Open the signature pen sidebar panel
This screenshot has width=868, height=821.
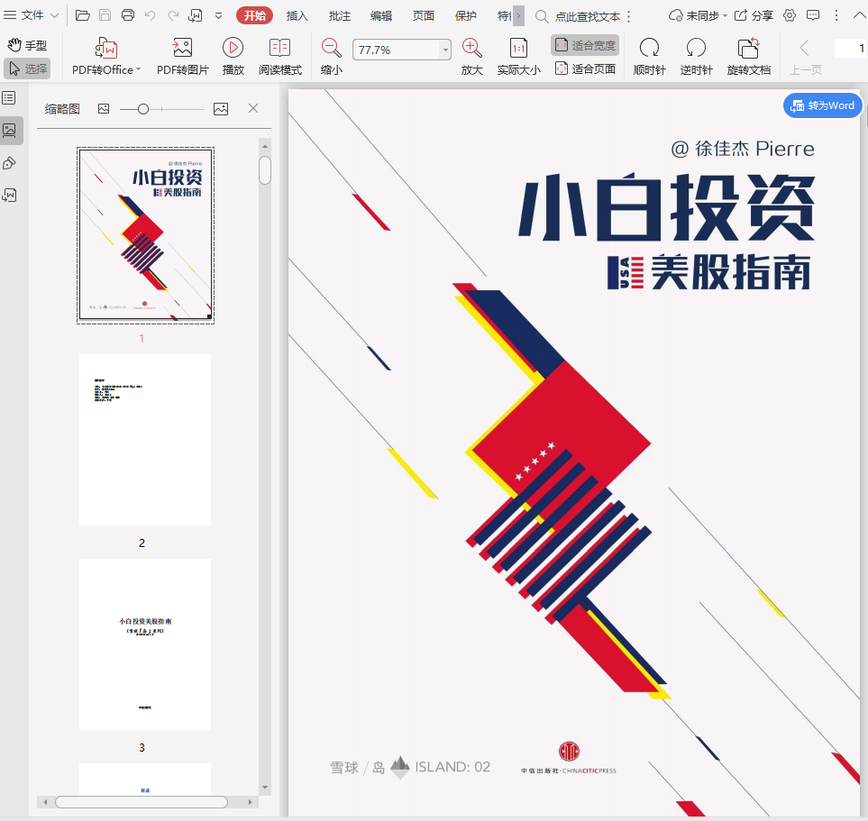pyautogui.click(x=9, y=162)
